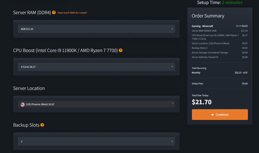Open the Server RAM dropdown showing 8GB $11.24
Image resolution: width=259 pixels, height=153 pixels.
96,29
